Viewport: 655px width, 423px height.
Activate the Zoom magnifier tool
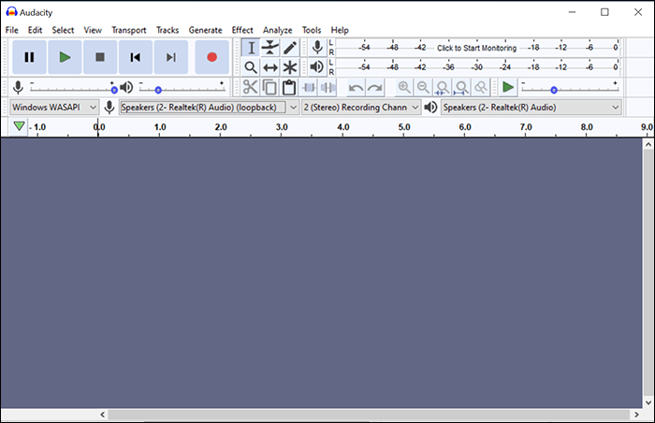[x=251, y=67]
